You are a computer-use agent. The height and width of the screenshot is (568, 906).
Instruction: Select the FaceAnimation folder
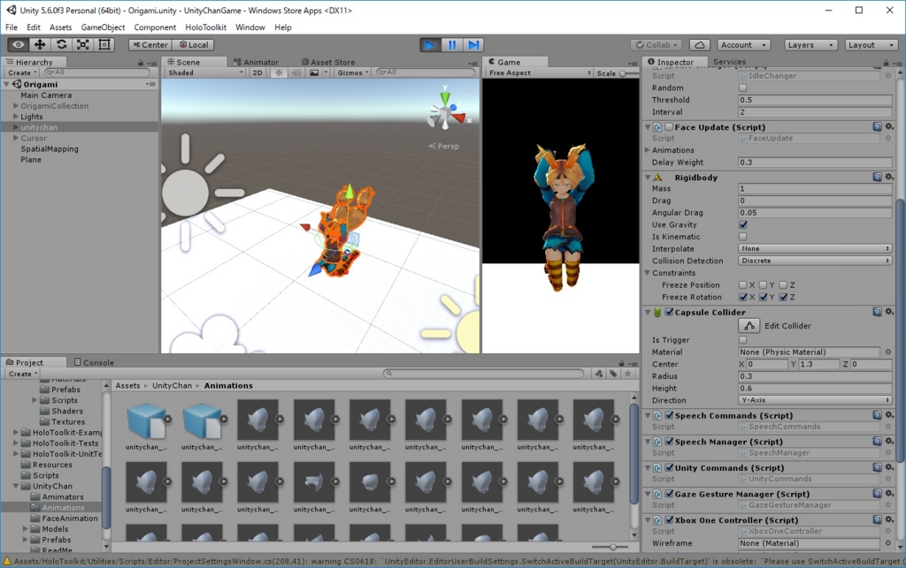[69, 519]
